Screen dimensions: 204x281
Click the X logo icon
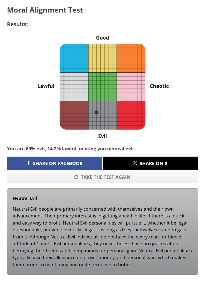(135, 163)
